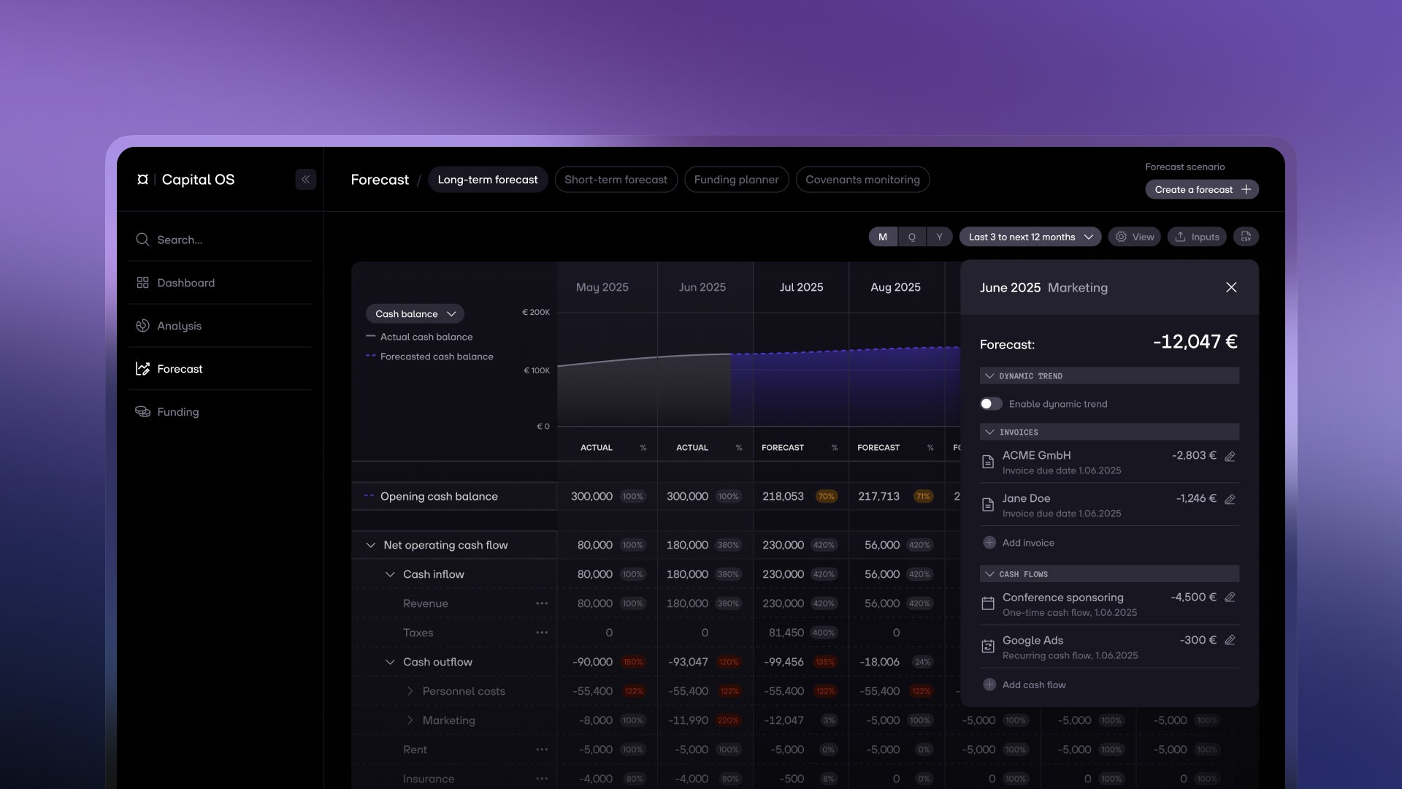Switch to quarterly Q view
Screen dimensions: 1402x789
pyautogui.click(x=911, y=237)
